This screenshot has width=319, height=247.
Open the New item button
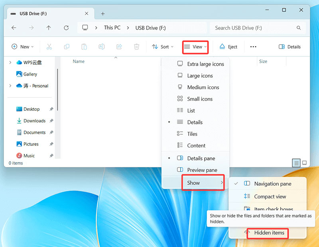(x=22, y=47)
